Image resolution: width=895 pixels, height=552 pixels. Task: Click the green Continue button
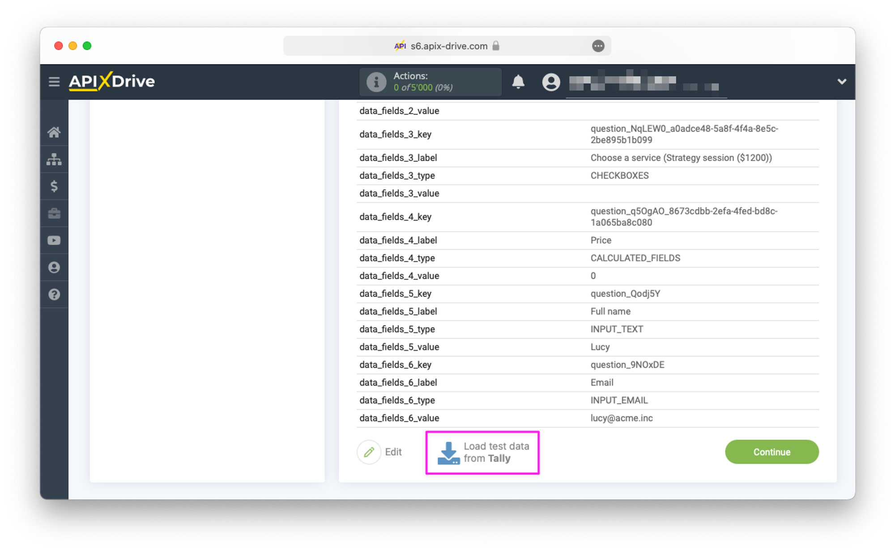[771, 452]
